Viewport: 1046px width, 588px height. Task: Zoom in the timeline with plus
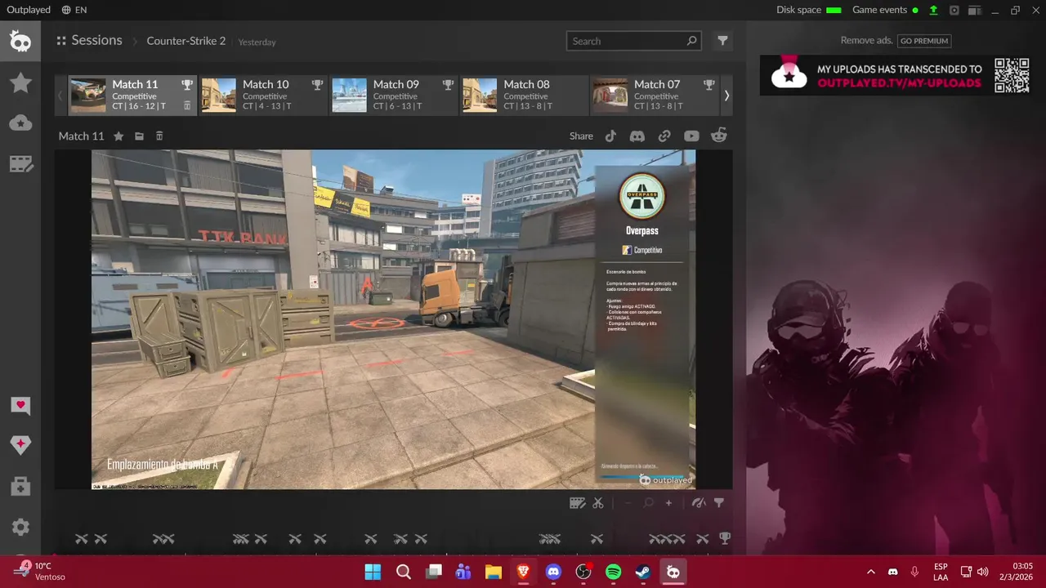(668, 503)
